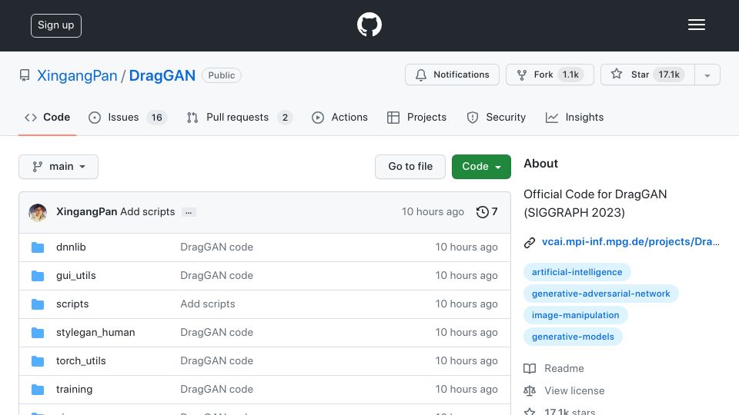
Task: Open the Readme link in About
Action: click(x=563, y=368)
